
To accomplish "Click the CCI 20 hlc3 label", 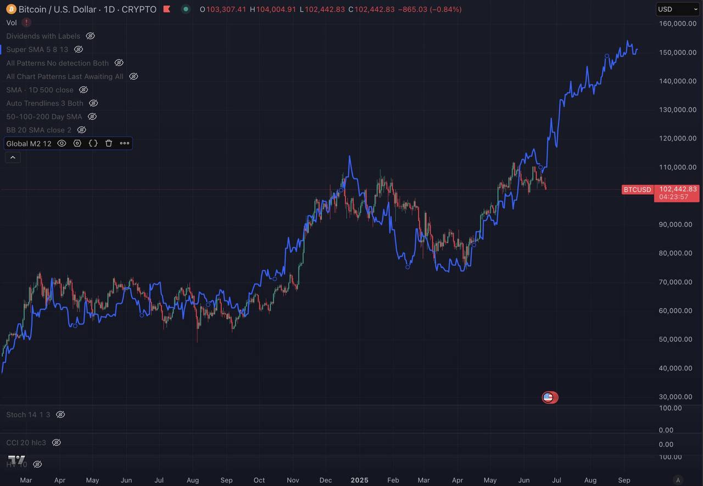I will coord(26,443).
